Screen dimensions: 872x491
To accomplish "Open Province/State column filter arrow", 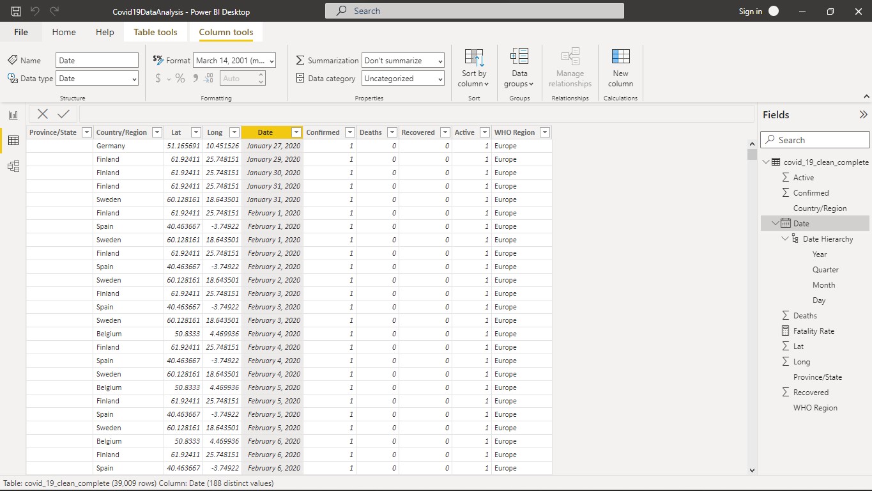I will 86,132.
